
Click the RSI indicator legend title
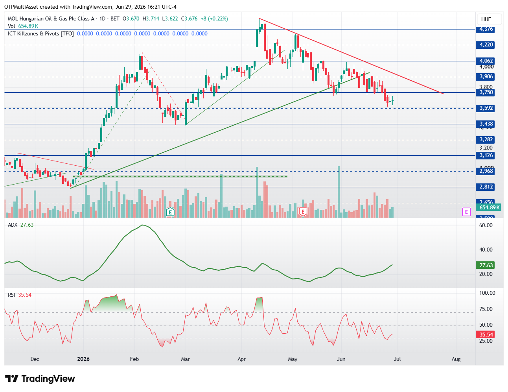point(11,295)
